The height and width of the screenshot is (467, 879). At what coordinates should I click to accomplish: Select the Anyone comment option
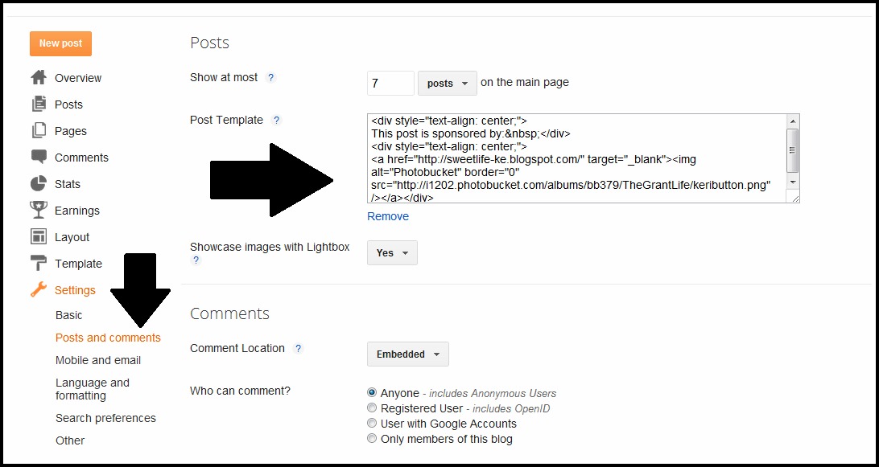[x=372, y=393]
